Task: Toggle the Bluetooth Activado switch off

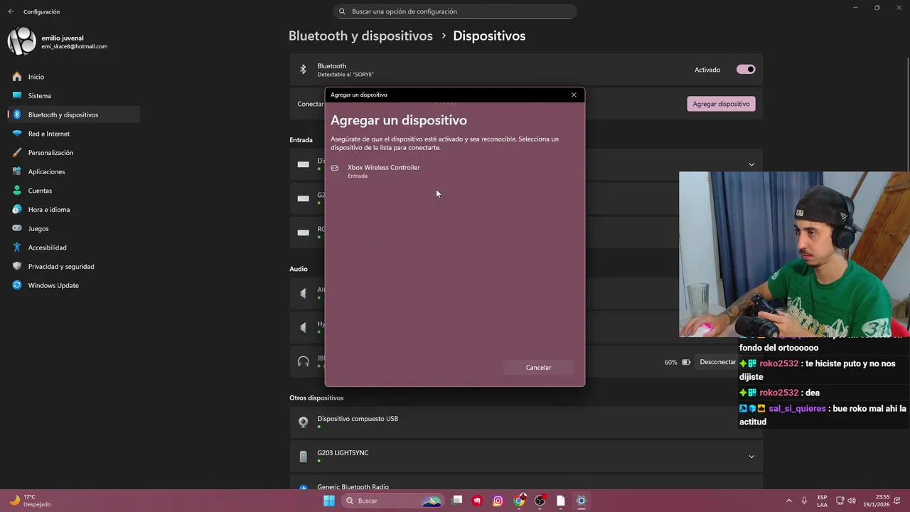Action: point(746,70)
